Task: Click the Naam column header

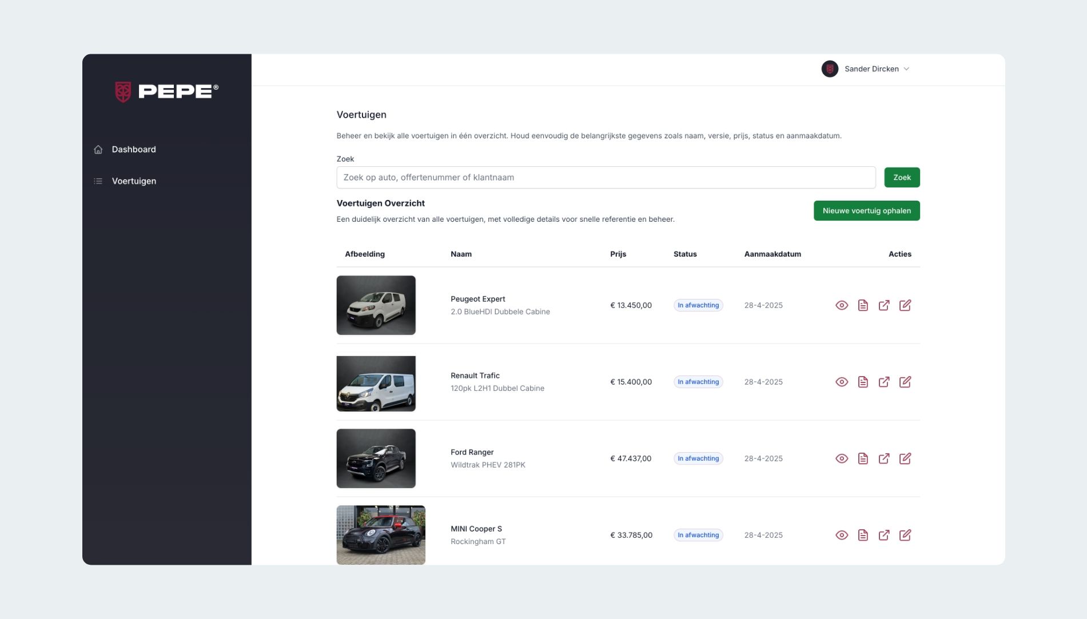Action: 461,254
